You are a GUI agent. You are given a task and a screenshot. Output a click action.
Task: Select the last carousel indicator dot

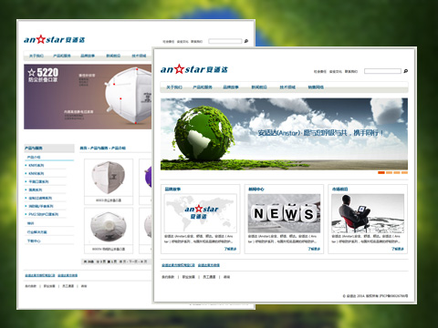[x=404, y=172]
